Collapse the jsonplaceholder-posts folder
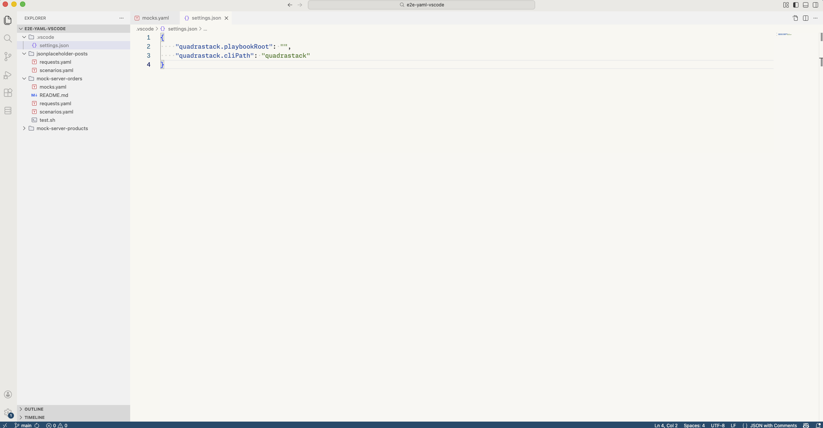This screenshot has height=428, width=823. [62, 54]
